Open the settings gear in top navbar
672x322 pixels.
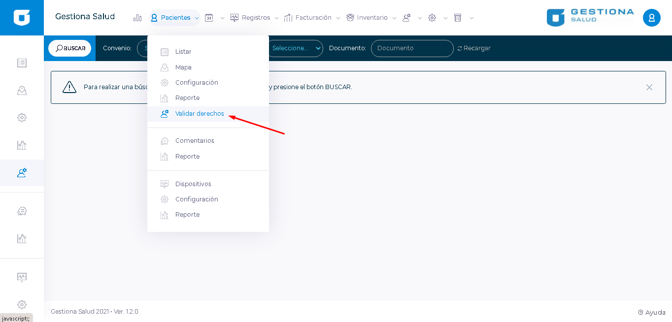432,18
